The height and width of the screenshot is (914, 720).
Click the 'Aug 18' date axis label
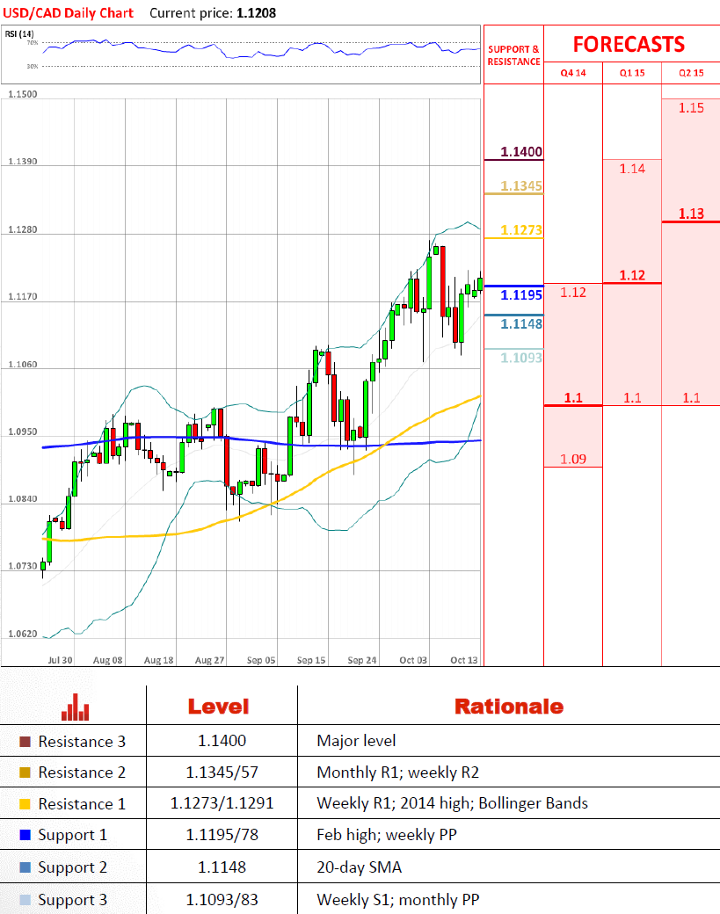158,660
